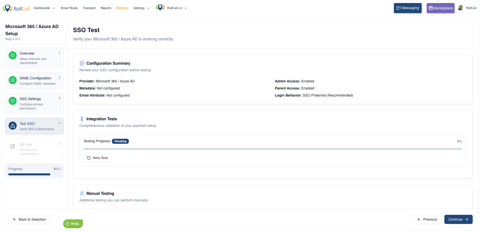The height and width of the screenshot is (232, 481).
Task: Click the Previous button left arrow
Action: [x=419, y=219]
